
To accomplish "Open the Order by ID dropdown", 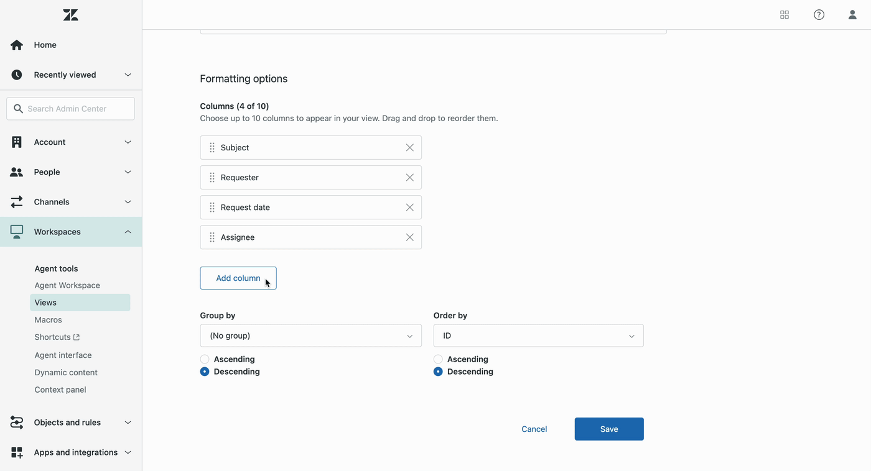I will [538, 336].
